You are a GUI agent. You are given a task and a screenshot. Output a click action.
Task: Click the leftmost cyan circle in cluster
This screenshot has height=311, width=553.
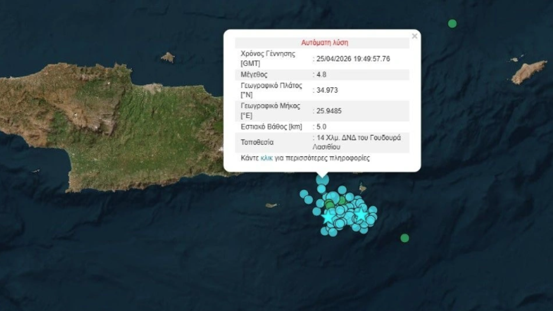(304, 194)
